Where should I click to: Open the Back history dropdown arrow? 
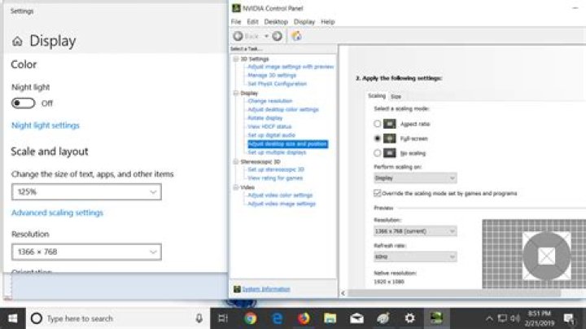[266, 37]
